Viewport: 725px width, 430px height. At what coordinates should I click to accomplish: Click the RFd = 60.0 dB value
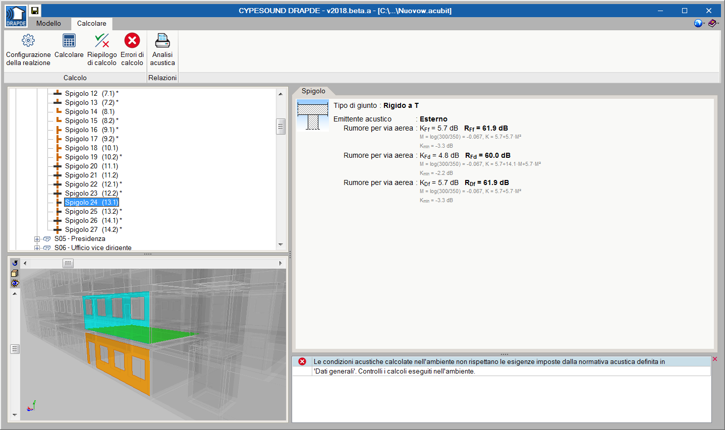point(488,156)
